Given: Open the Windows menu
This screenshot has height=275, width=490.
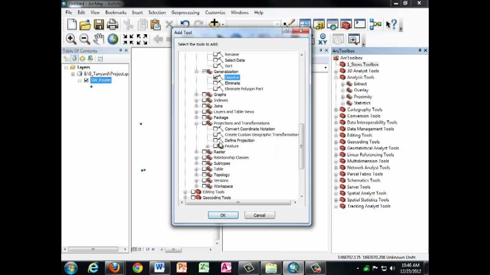Looking at the screenshot, I should (240, 13).
